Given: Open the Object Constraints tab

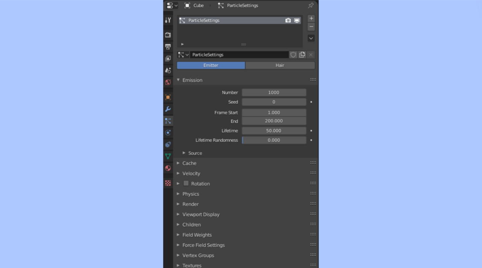Looking at the screenshot, I should 168,144.
